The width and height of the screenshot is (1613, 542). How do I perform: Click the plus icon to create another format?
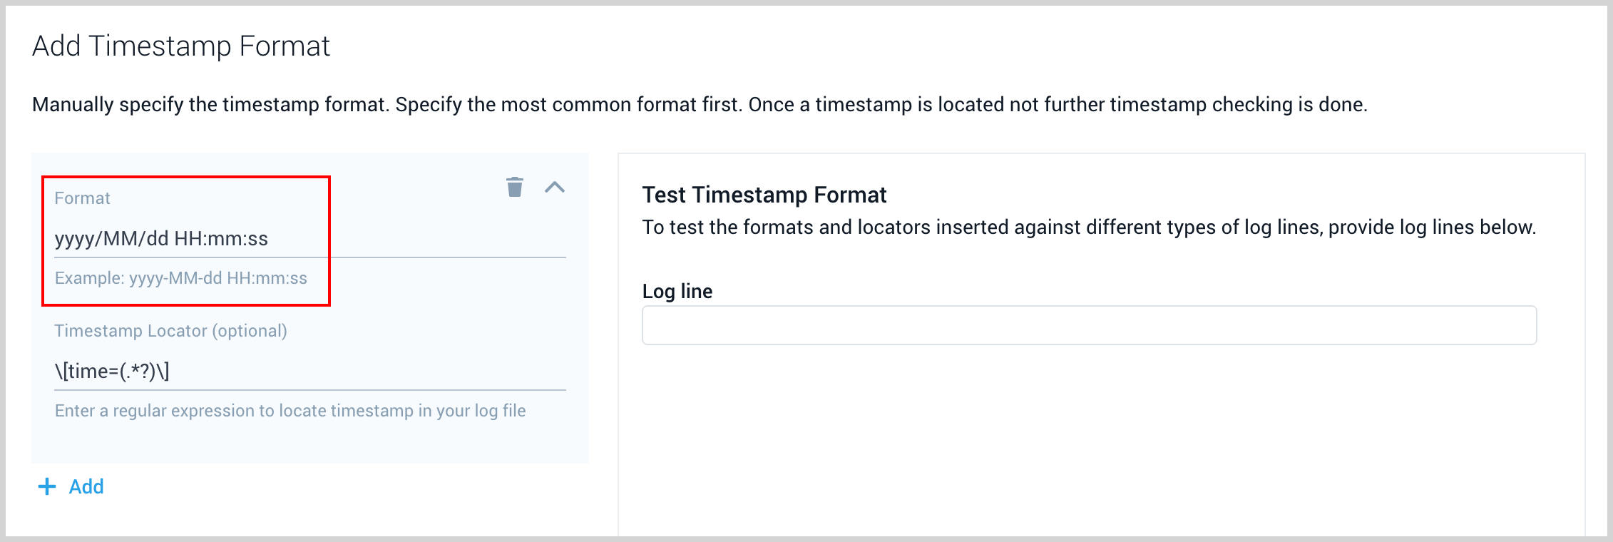[x=47, y=486]
